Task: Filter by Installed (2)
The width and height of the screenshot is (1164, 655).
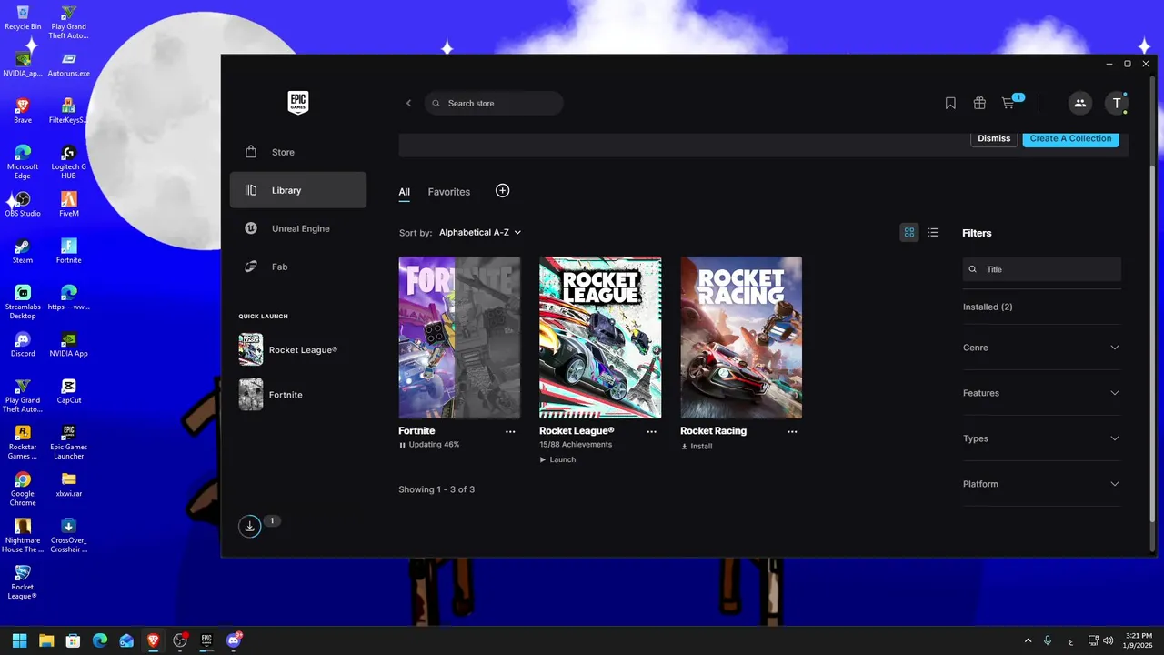Action: point(988,307)
